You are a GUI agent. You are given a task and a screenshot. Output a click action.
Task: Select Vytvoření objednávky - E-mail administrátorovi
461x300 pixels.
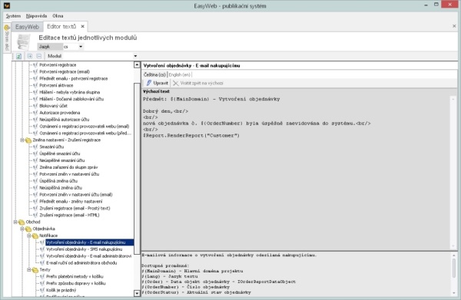[x=89, y=256]
